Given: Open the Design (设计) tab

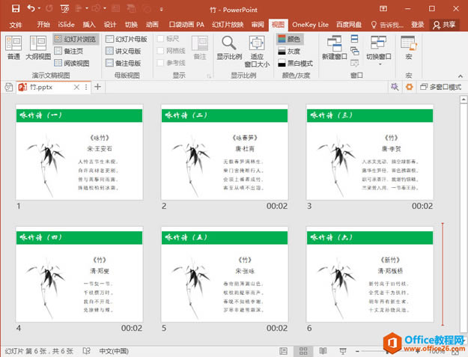Looking at the screenshot, I should tap(110, 25).
